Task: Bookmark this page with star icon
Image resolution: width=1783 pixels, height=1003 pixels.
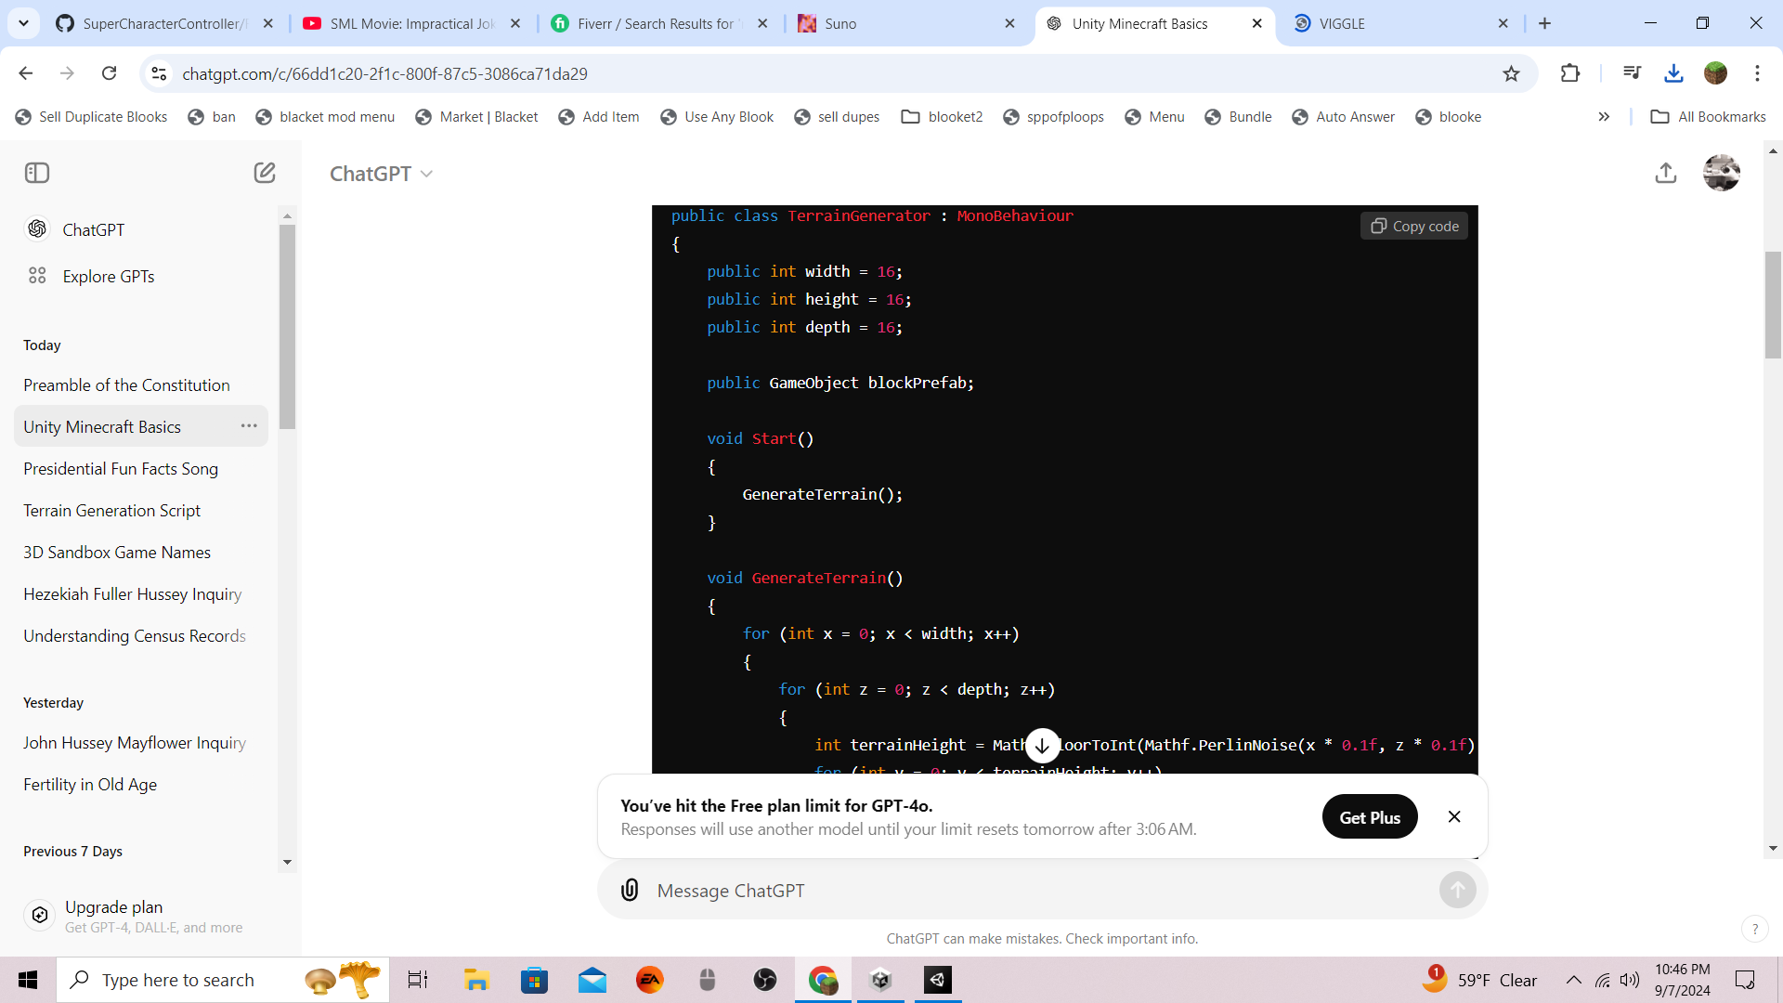Action: (x=1512, y=73)
